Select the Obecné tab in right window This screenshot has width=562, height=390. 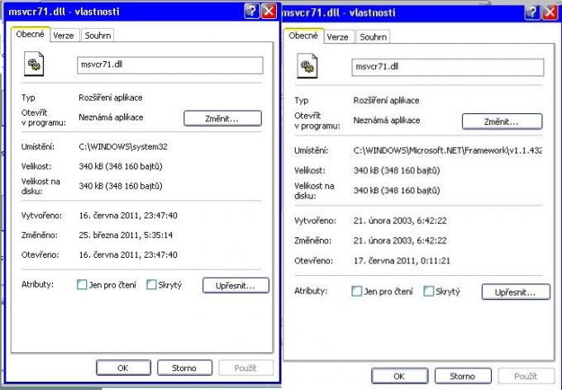[303, 36]
